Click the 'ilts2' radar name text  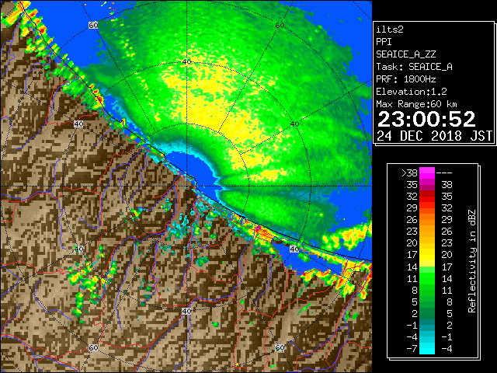pyautogui.click(x=390, y=30)
